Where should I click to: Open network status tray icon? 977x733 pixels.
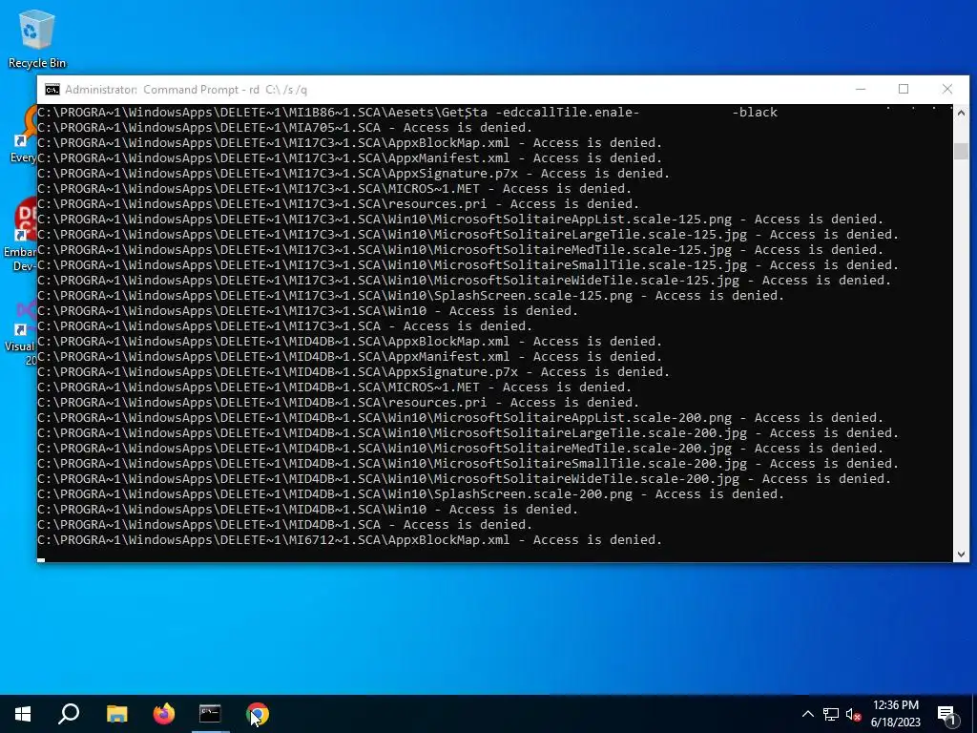831,714
